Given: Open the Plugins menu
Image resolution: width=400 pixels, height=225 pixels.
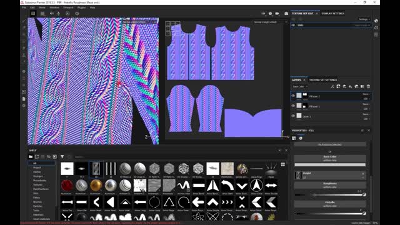Looking at the screenshot, I should tap(82, 7).
